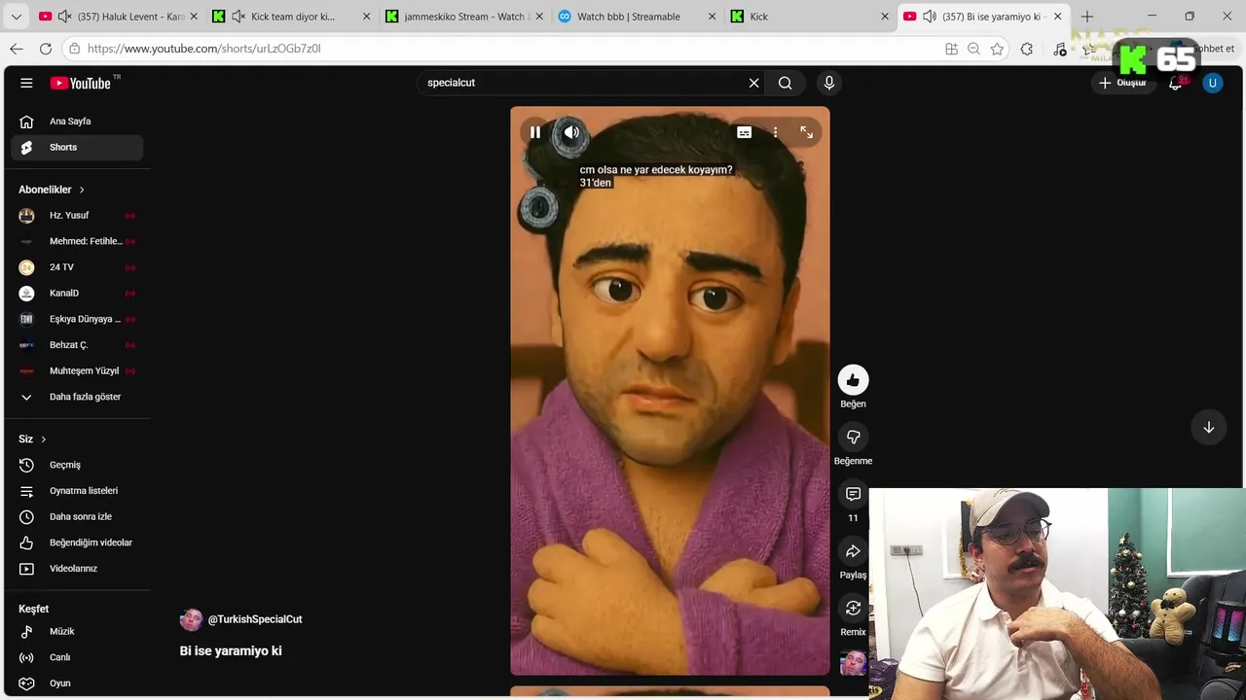Open the Eşkıya Dünyaya ... subscription
This screenshot has height=700, width=1246.
(77, 319)
